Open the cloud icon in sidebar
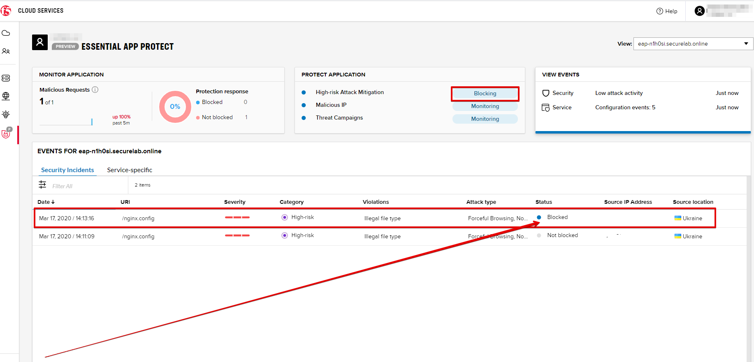 click(x=6, y=33)
